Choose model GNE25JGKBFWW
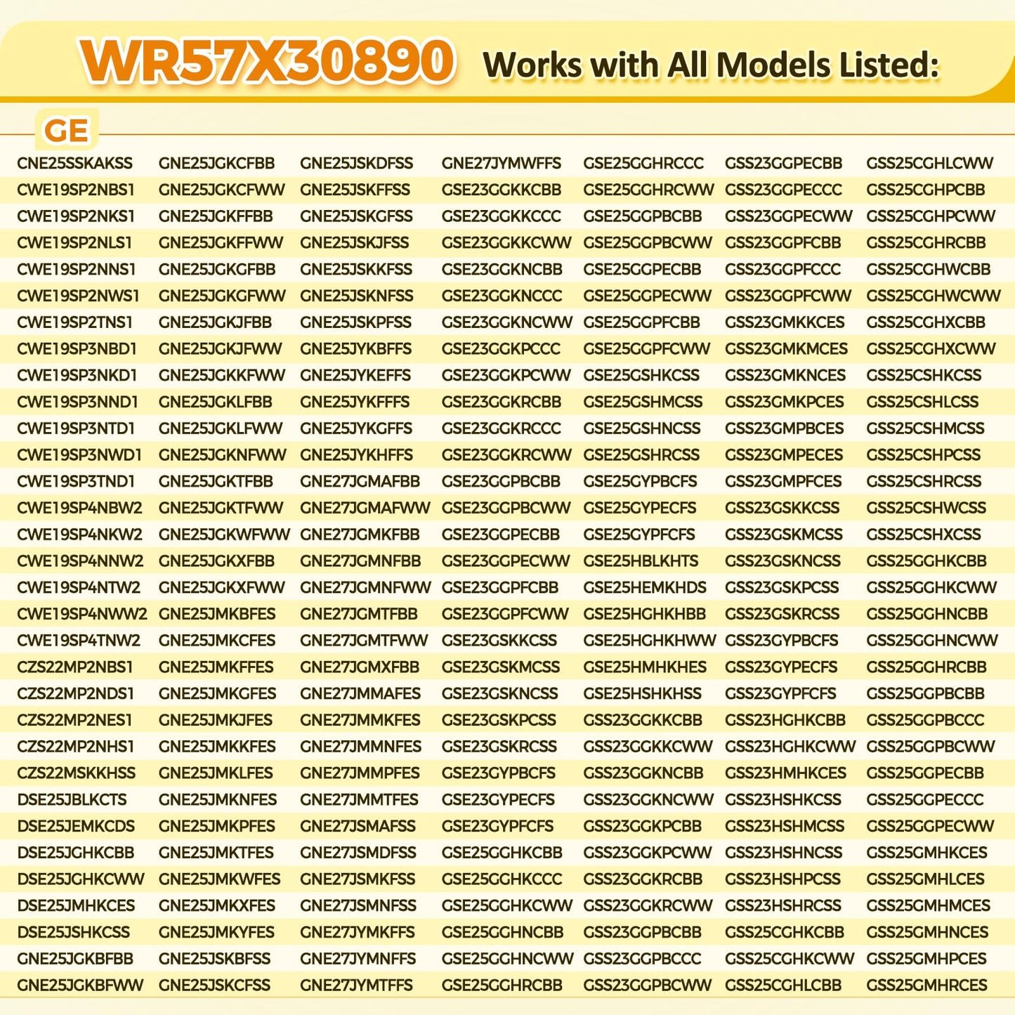Image resolution: width=1015 pixels, height=1015 pixels. pos(80,985)
